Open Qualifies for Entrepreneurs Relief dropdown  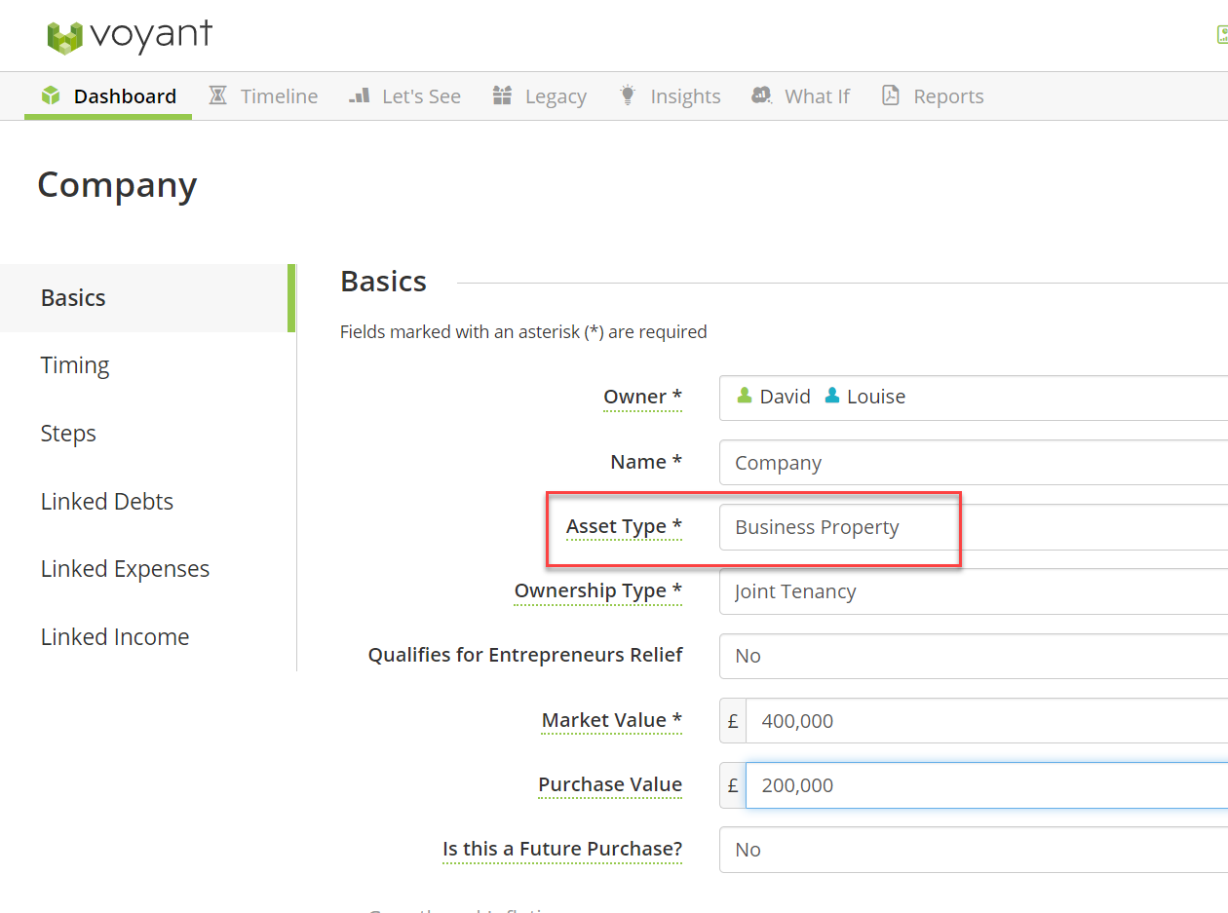point(974,656)
